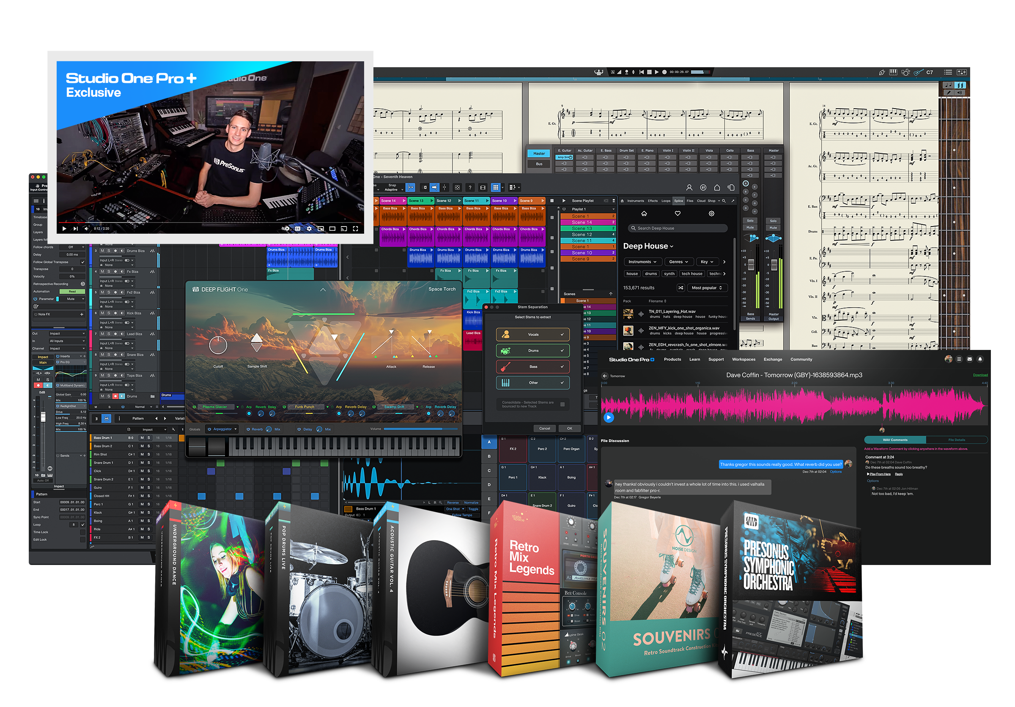Open the Splice home icon
1015x707 pixels.
(644, 214)
